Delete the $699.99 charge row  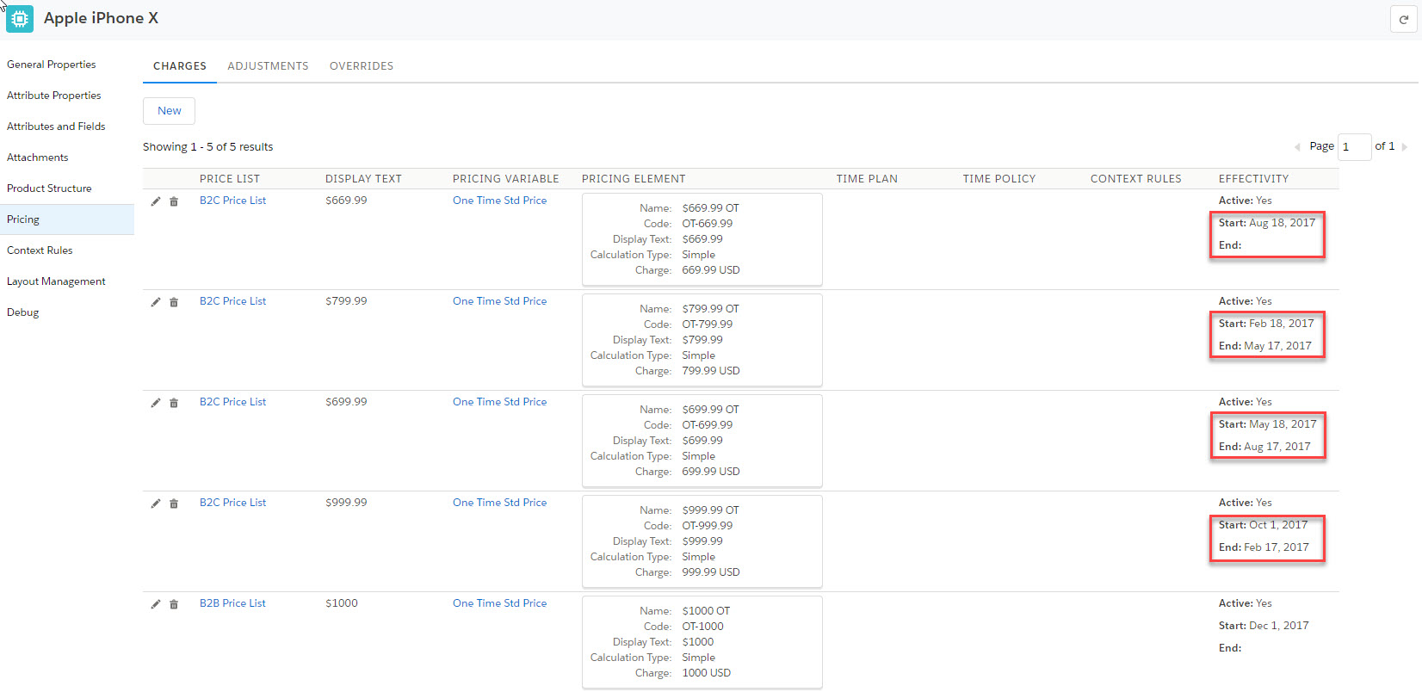tap(174, 403)
